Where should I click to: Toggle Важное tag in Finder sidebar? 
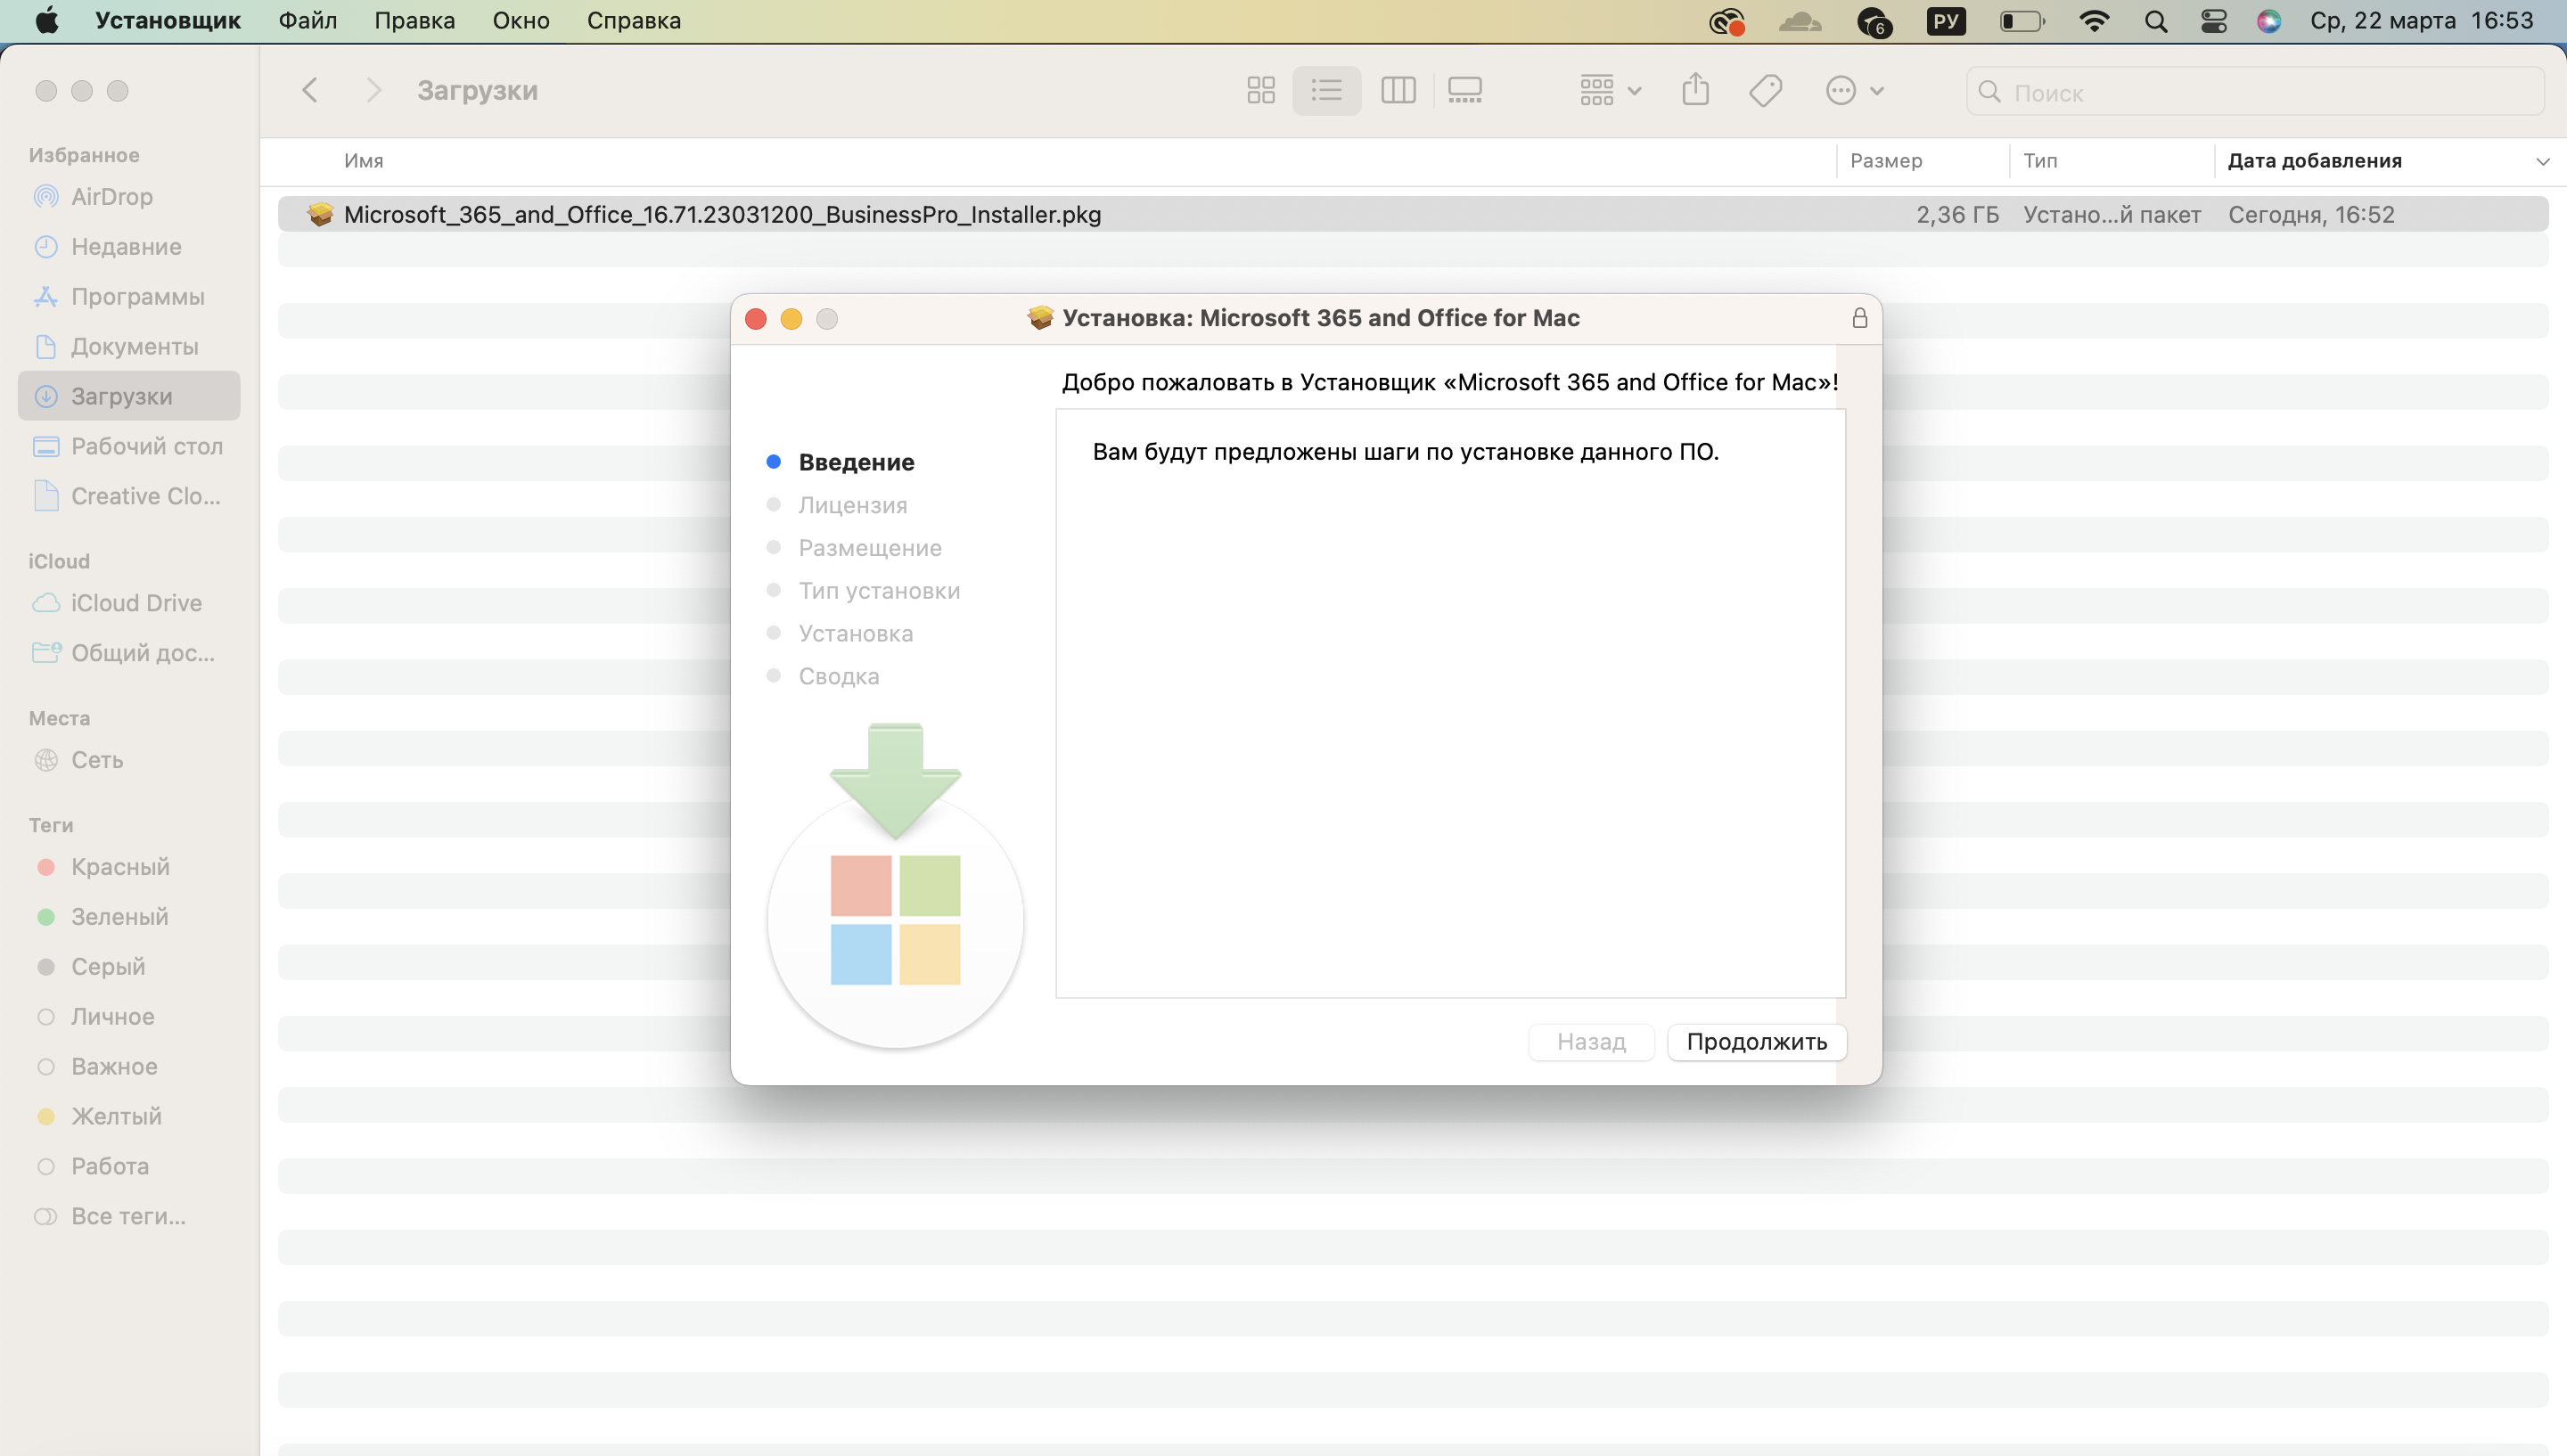(x=113, y=1065)
